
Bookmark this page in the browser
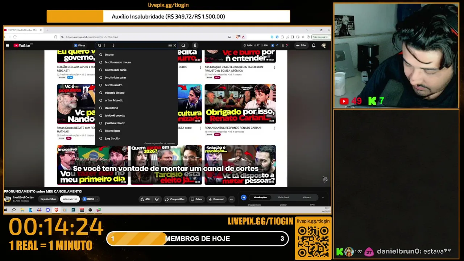(55, 37)
